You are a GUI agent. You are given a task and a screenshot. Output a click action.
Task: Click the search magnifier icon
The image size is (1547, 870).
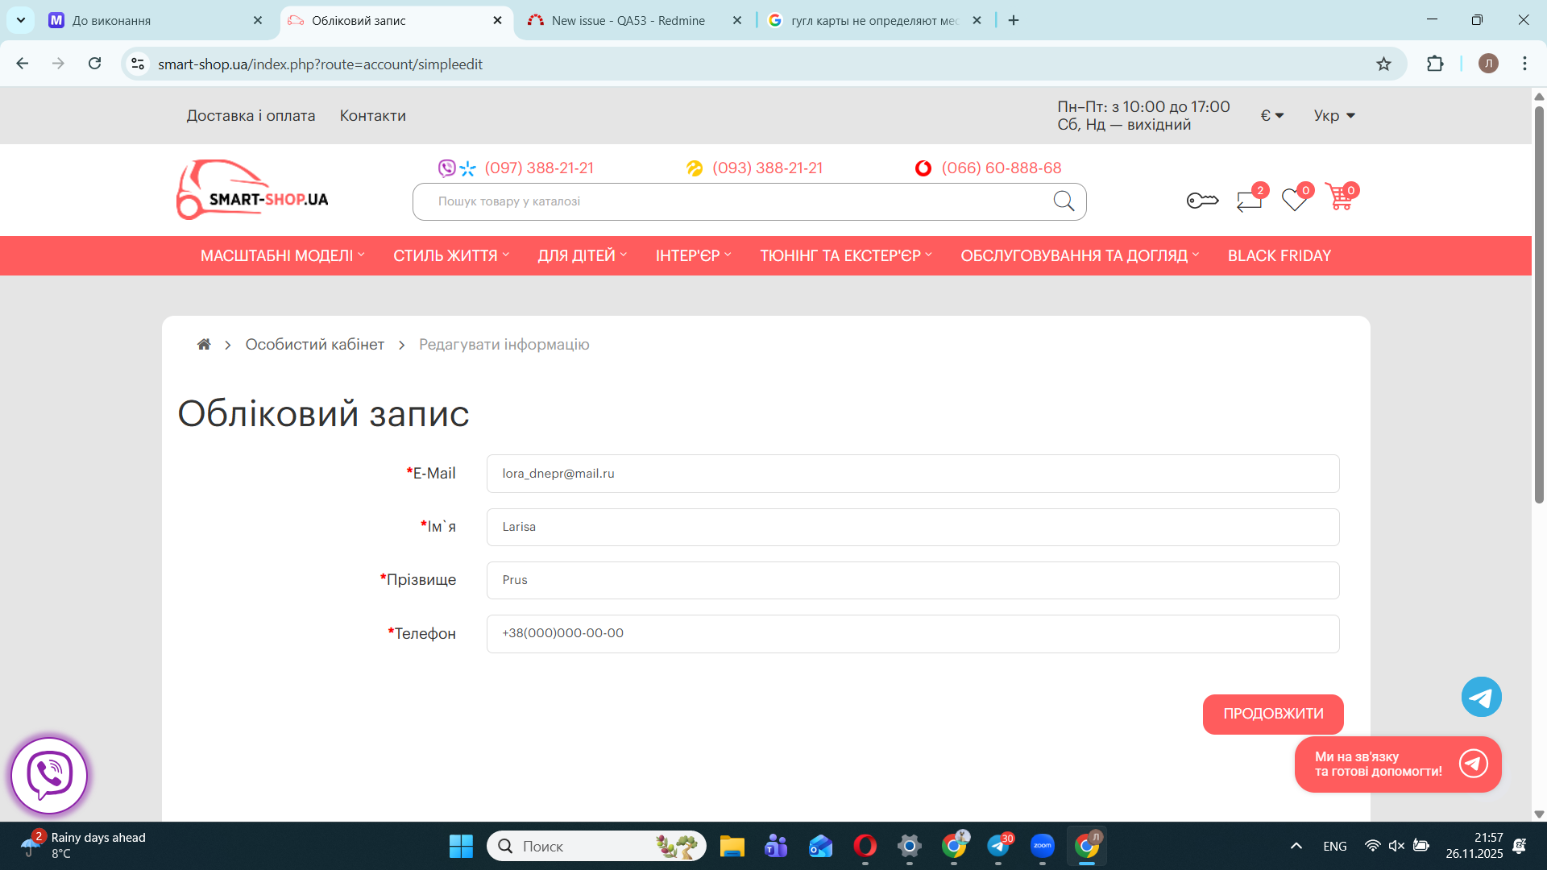[1064, 201]
